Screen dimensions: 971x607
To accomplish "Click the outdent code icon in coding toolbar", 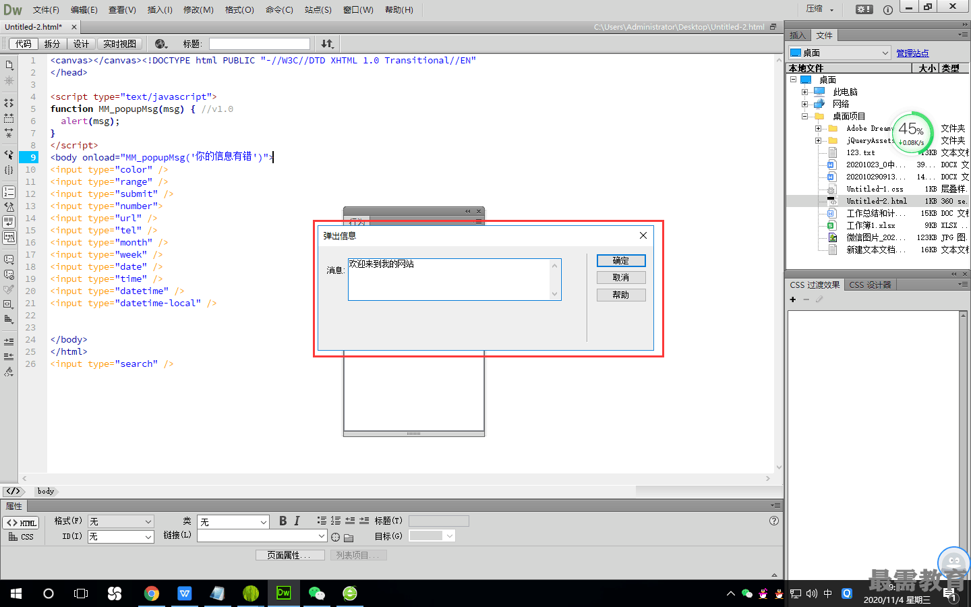I will [x=9, y=356].
